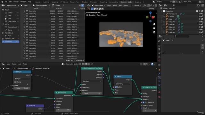This screenshot has height=115, width=205.
Task: Open the Tool properties tab icon
Action: (159, 41)
